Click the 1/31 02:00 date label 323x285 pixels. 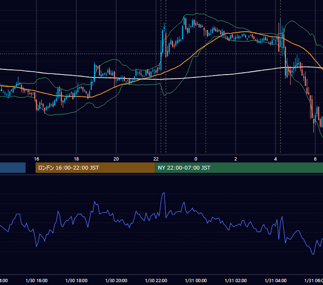(x=236, y=280)
